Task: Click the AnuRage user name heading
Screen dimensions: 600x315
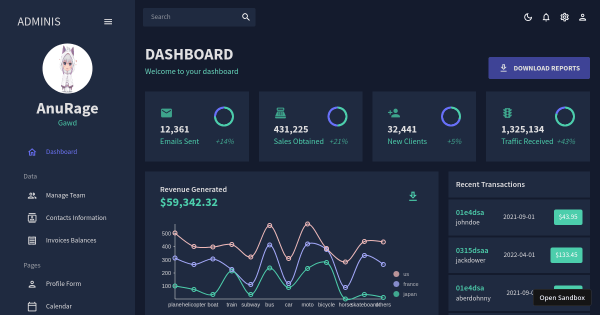Action: click(67, 108)
